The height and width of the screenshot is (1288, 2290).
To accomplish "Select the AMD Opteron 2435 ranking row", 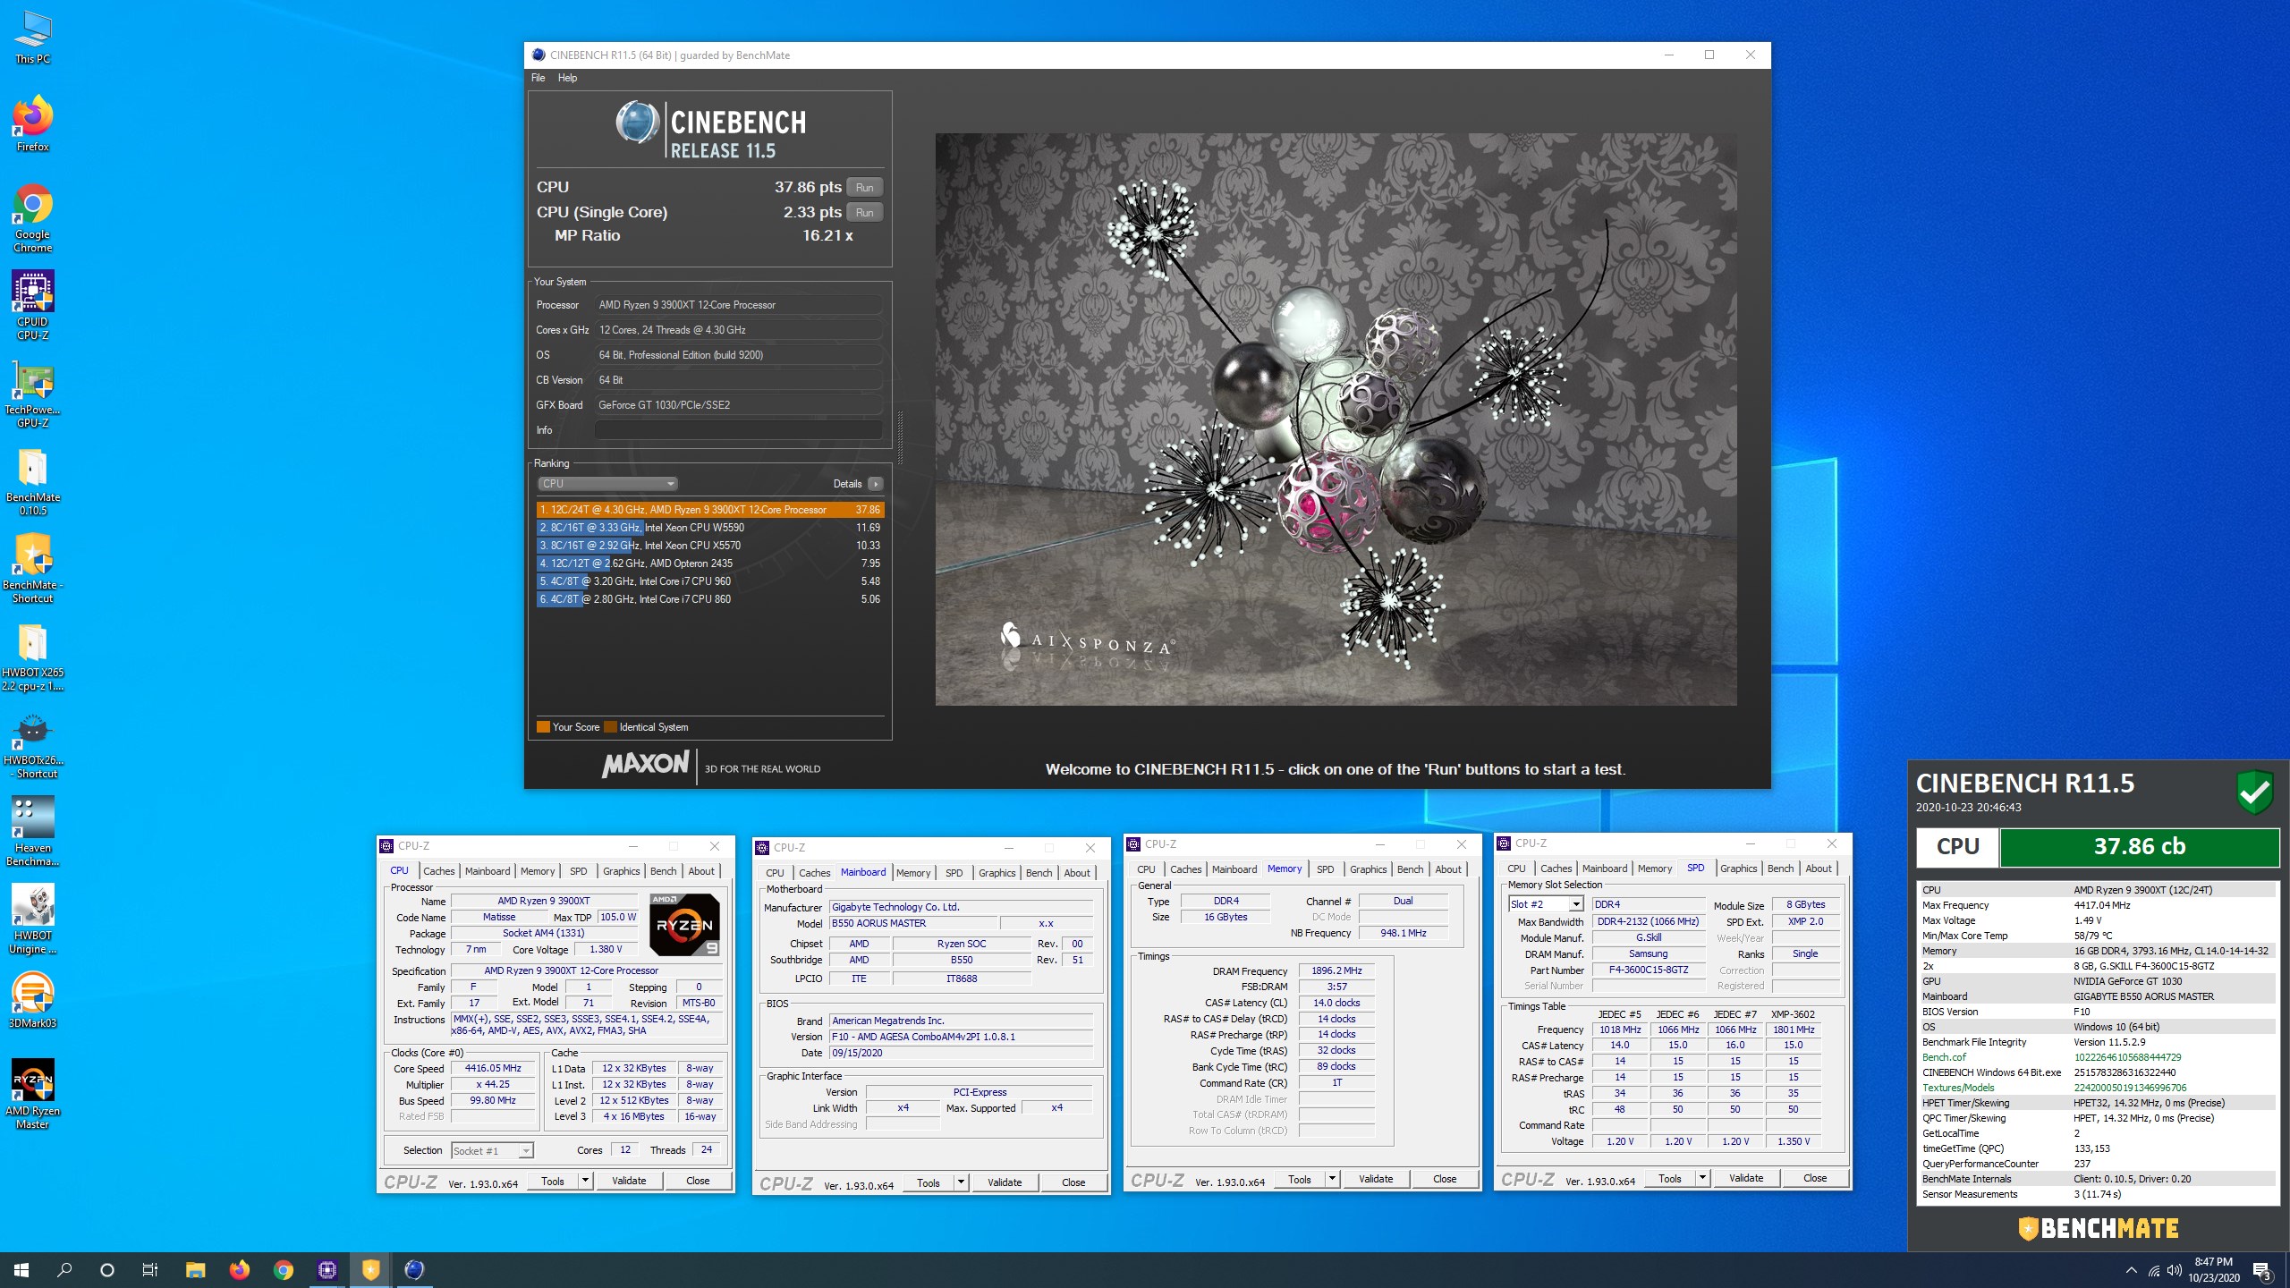I will [709, 563].
